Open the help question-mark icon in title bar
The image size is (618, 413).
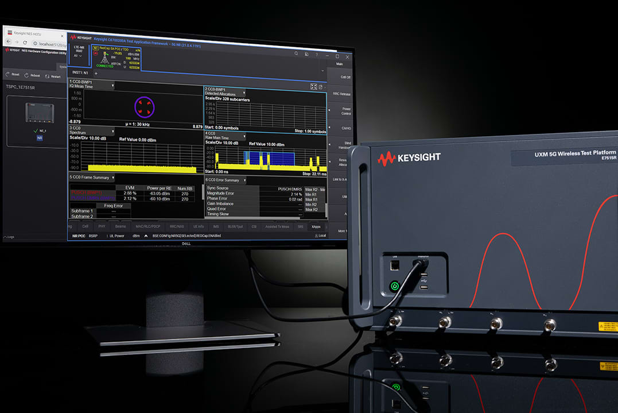tap(316, 53)
